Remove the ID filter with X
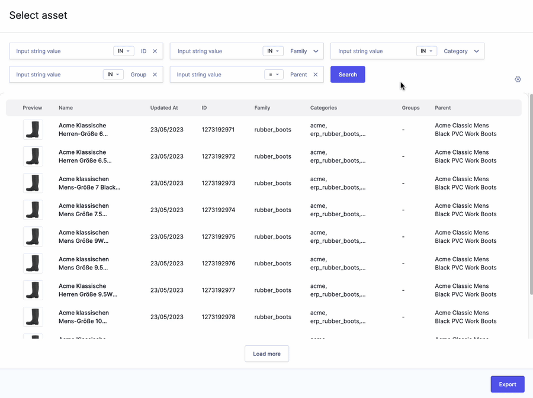The width and height of the screenshot is (533, 398). click(155, 52)
